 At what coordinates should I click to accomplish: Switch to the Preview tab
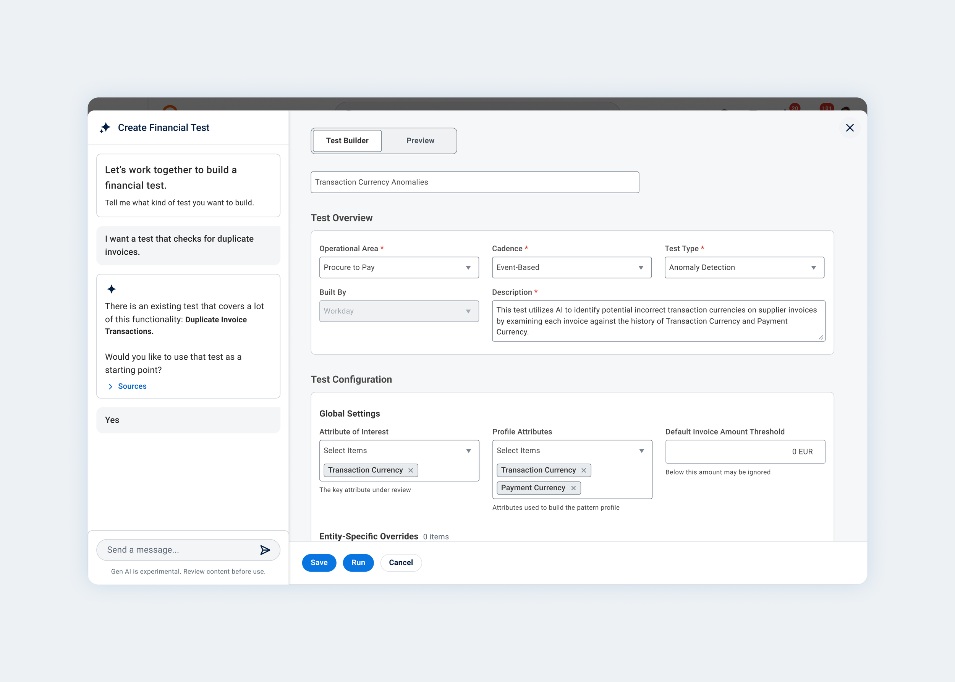[x=420, y=141]
